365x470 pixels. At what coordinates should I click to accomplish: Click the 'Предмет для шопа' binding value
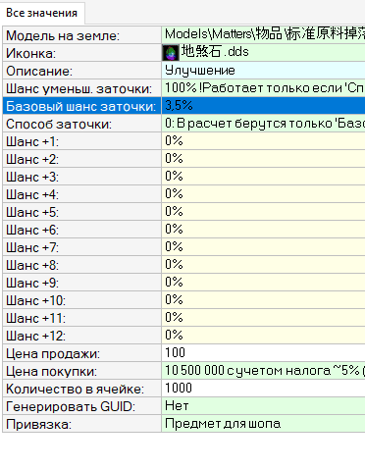[263, 424]
